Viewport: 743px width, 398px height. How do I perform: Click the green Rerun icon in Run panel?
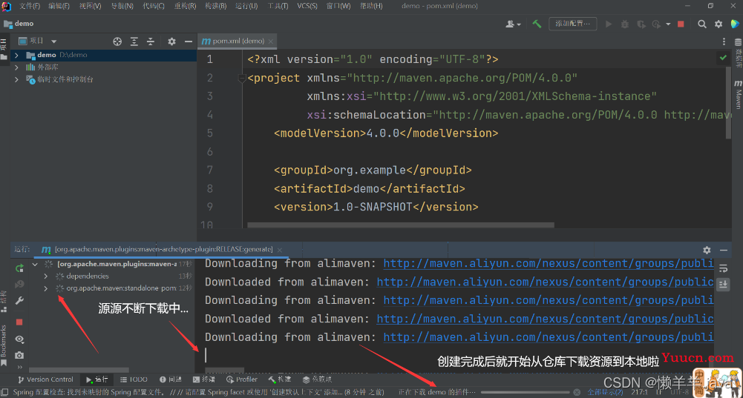[x=19, y=268]
